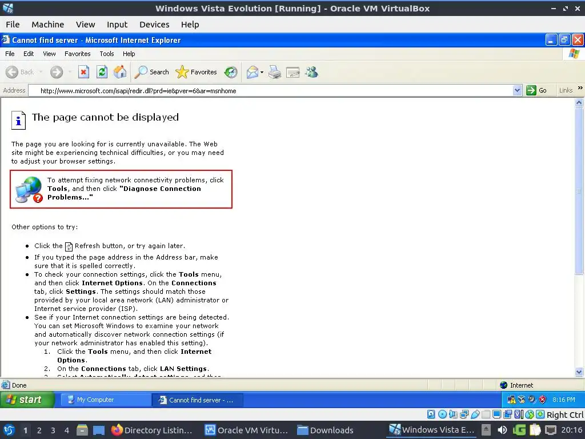Image resolution: width=585 pixels, height=439 pixels.
Task: Open VirtualBox Input menu
Action: pyautogui.click(x=117, y=25)
